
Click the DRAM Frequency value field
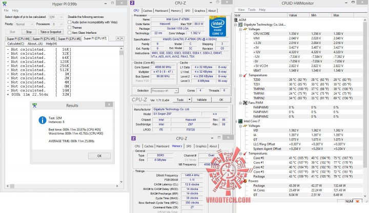192,175
